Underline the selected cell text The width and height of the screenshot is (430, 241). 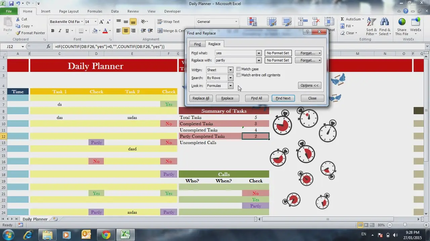pyautogui.click(x=67, y=31)
